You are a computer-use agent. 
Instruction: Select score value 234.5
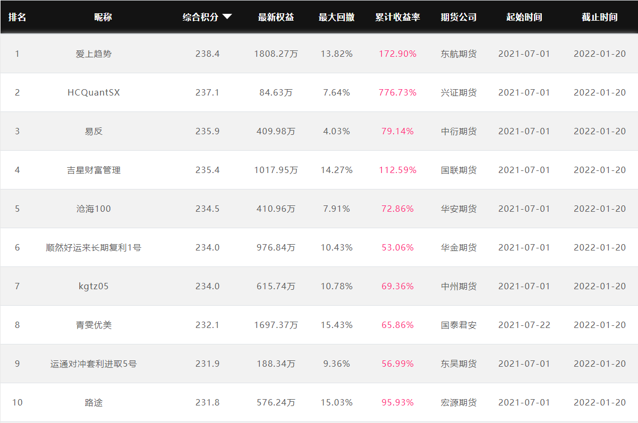(x=207, y=209)
